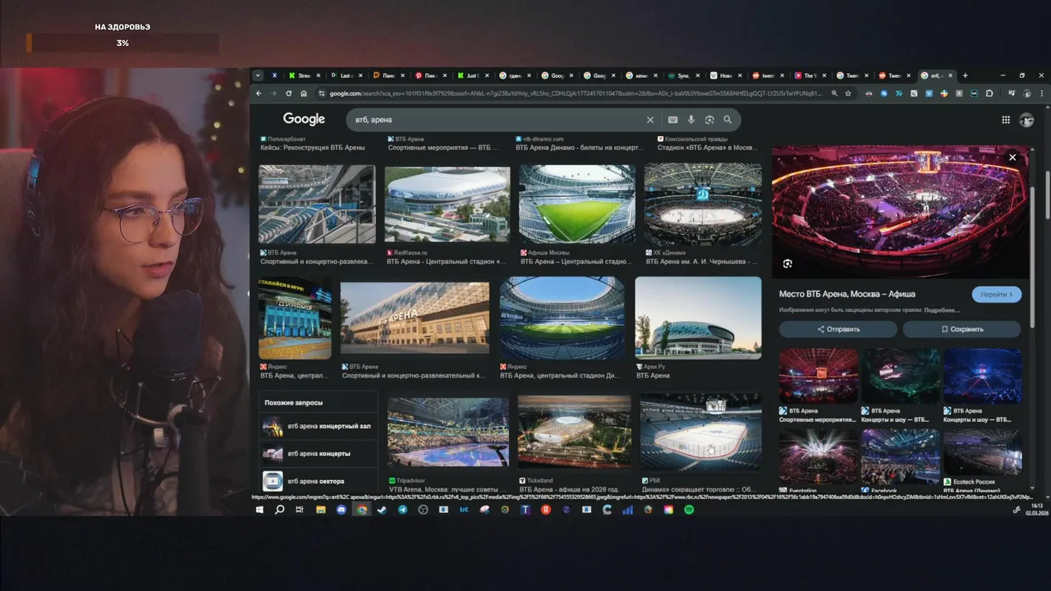Clear the Google search box text

[650, 120]
